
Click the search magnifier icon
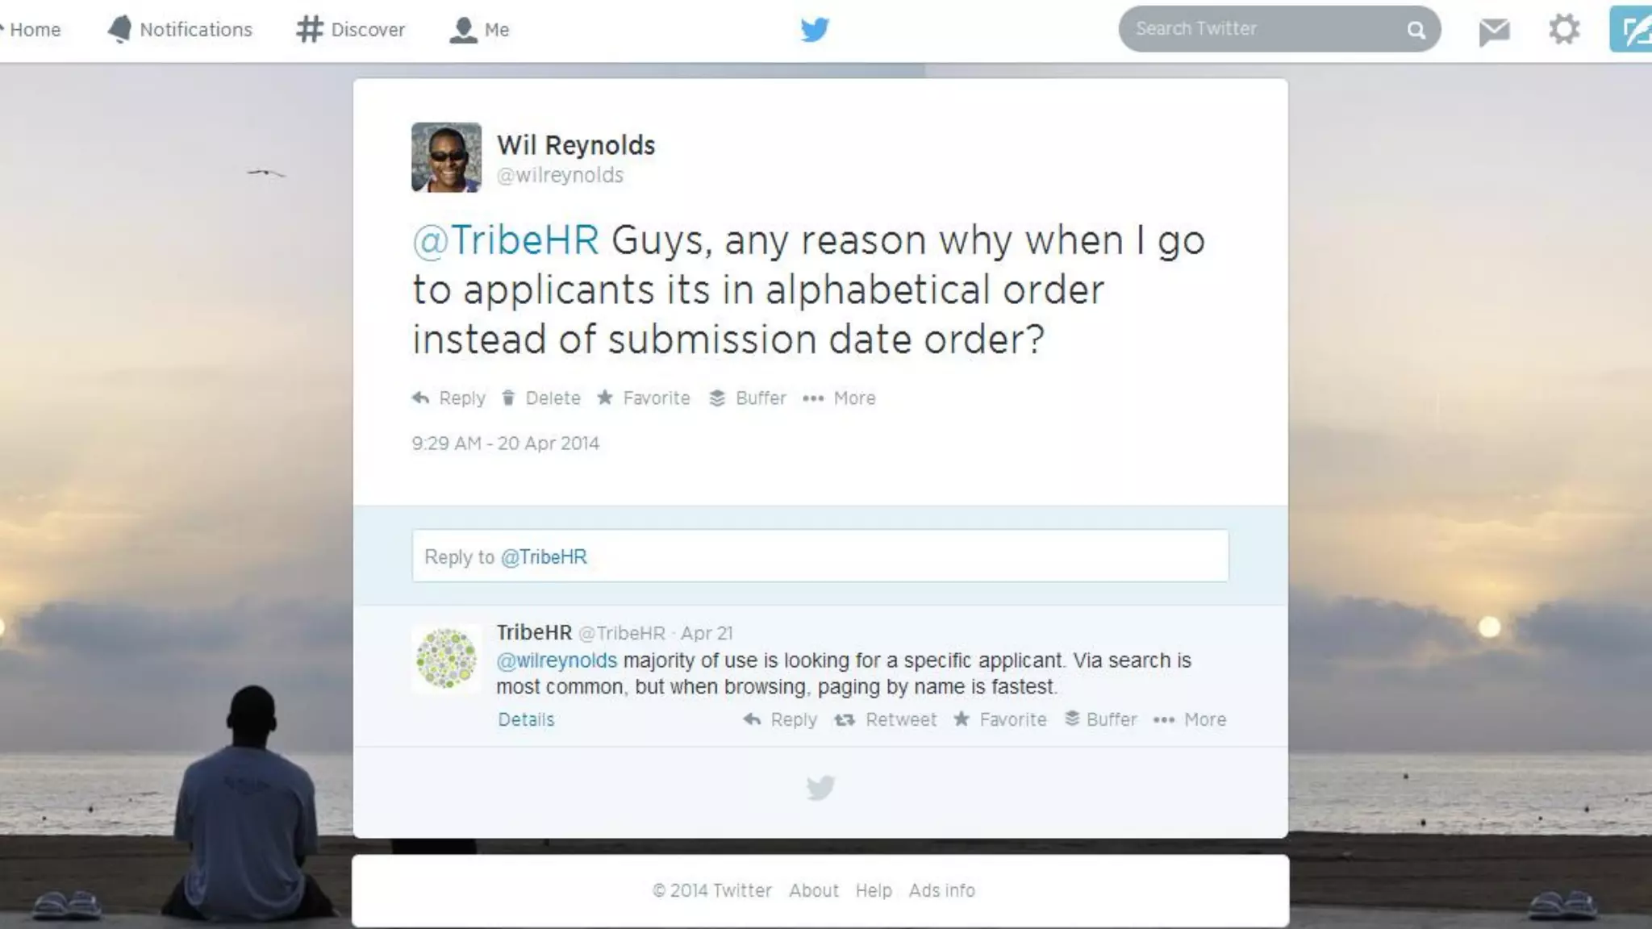pos(1416,30)
